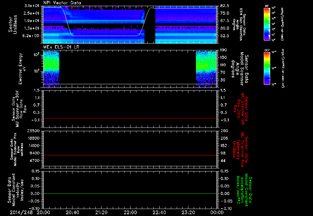Click the 150 scanner angle tick label
The image size is (313, 216).
(224, 58)
